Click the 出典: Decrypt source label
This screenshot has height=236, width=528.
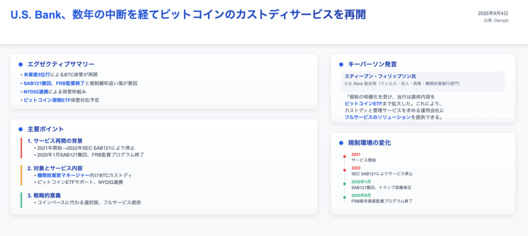[496, 21]
